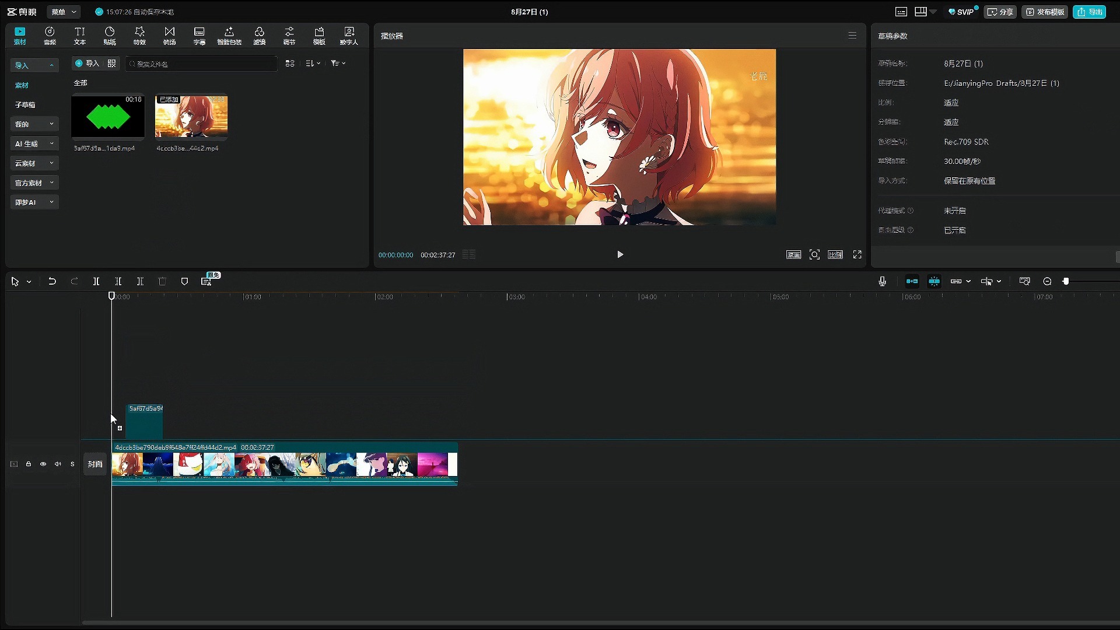This screenshot has width=1120, height=630.
Task: Toggle the main track magnet snap
Action: pos(912,281)
